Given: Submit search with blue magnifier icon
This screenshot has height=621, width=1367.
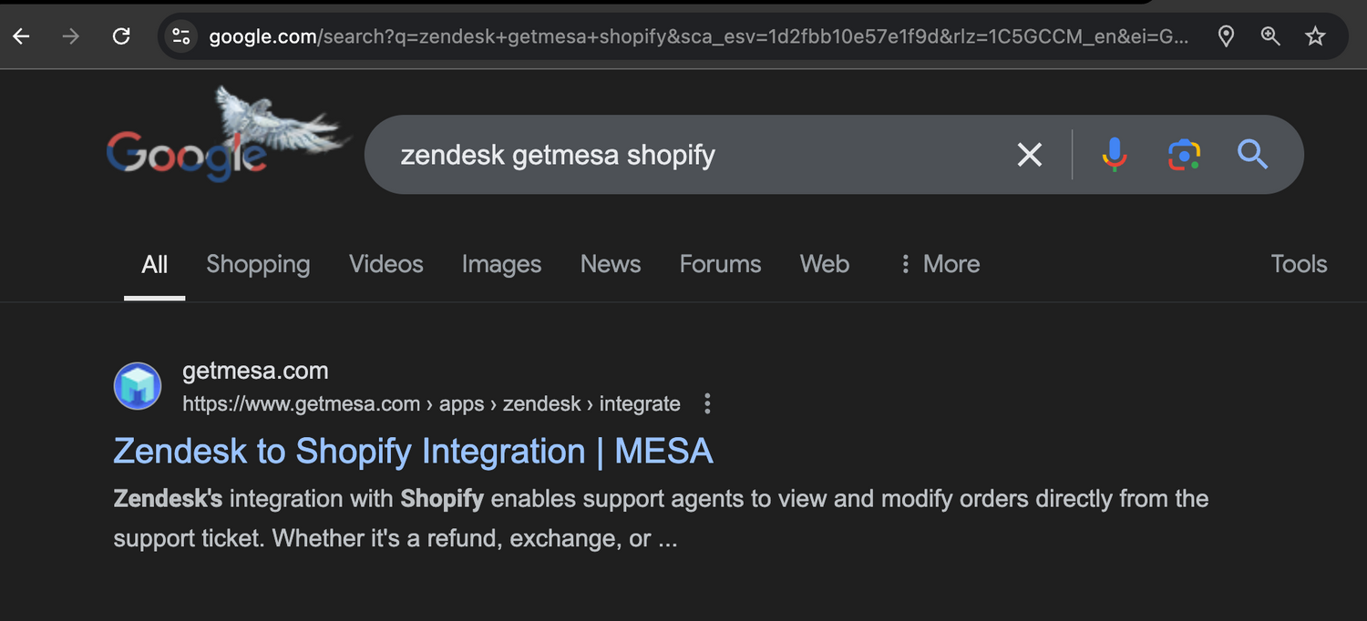Looking at the screenshot, I should [x=1253, y=155].
